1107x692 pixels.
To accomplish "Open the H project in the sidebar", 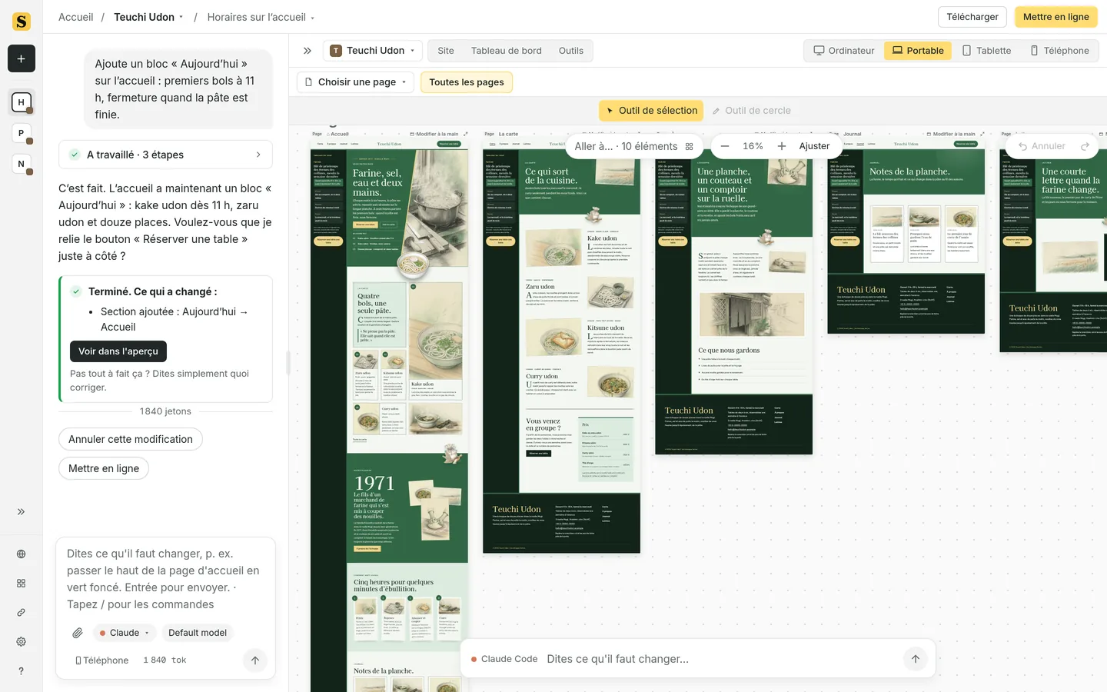I will click(22, 101).
